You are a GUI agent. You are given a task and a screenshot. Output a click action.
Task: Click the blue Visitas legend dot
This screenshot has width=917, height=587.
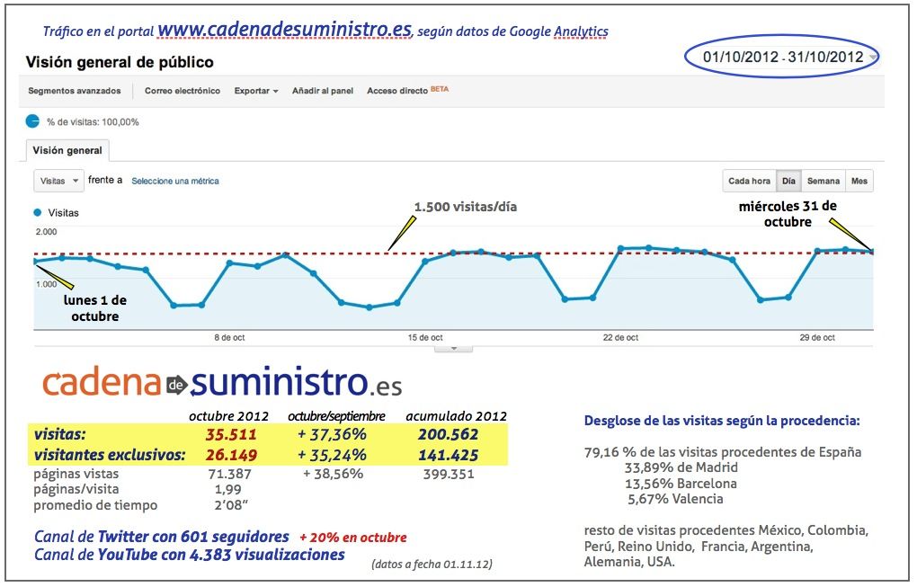(37, 213)
